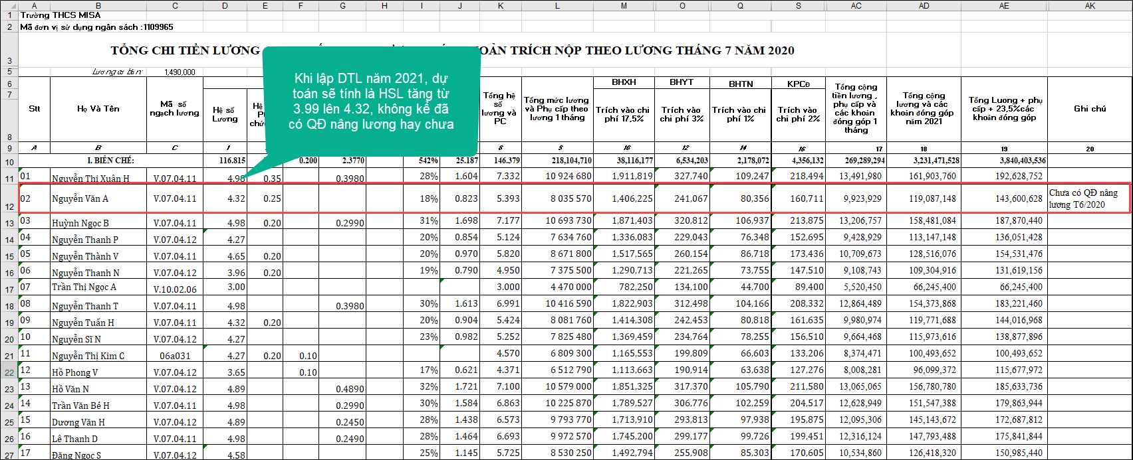Image resolution: width=1133 pixels, height=460 pixels.
Task: Select cell 150,985,440 in Đặng Ngọc S row
Action: (x=1004, y=453)
